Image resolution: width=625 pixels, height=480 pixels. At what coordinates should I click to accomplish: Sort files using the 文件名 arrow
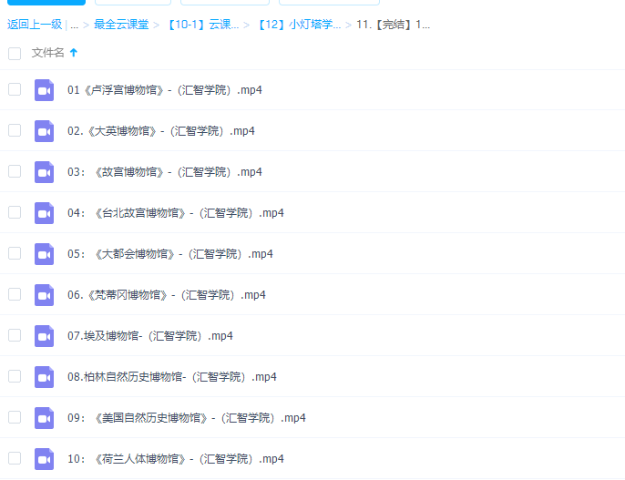(74, 53)
